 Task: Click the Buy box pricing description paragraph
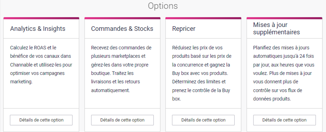[x=202, y=73]
